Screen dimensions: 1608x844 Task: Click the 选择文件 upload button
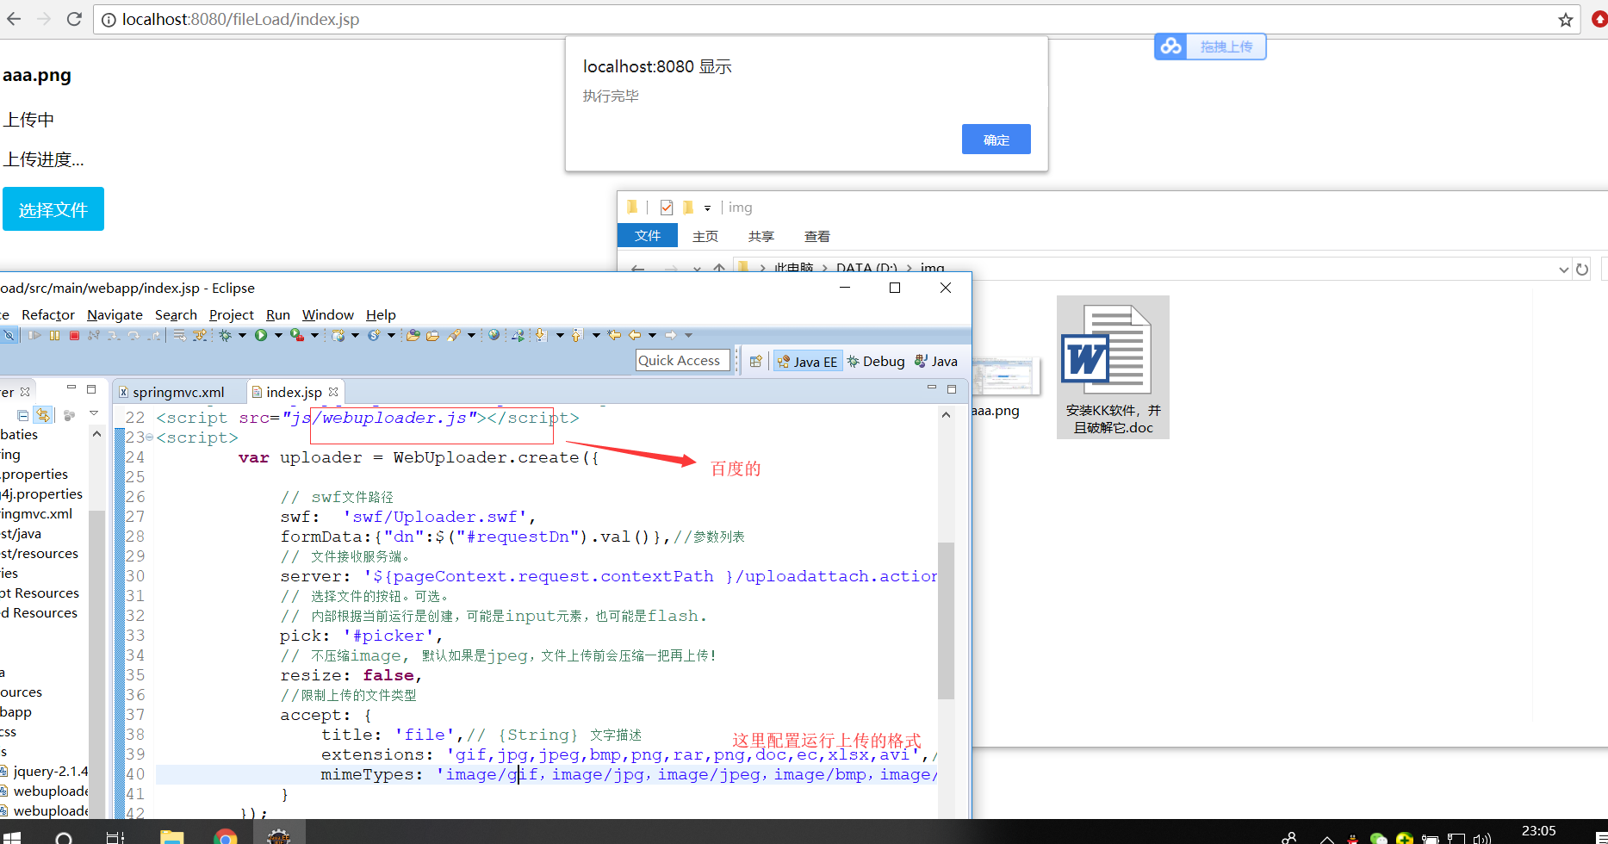point(53,209)
